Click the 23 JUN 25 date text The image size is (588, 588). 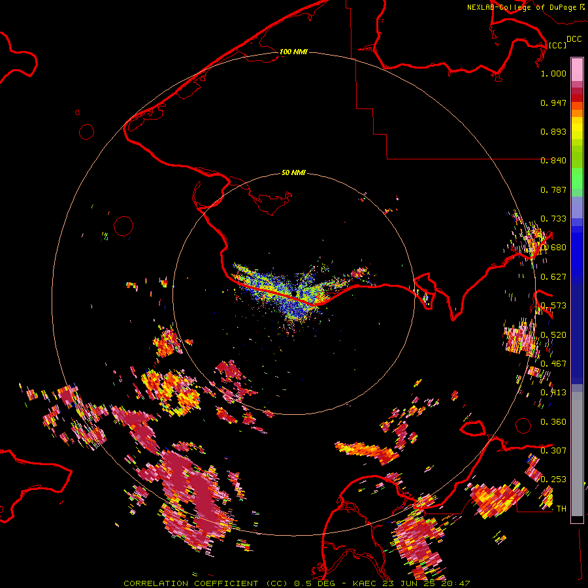(409, 583)
